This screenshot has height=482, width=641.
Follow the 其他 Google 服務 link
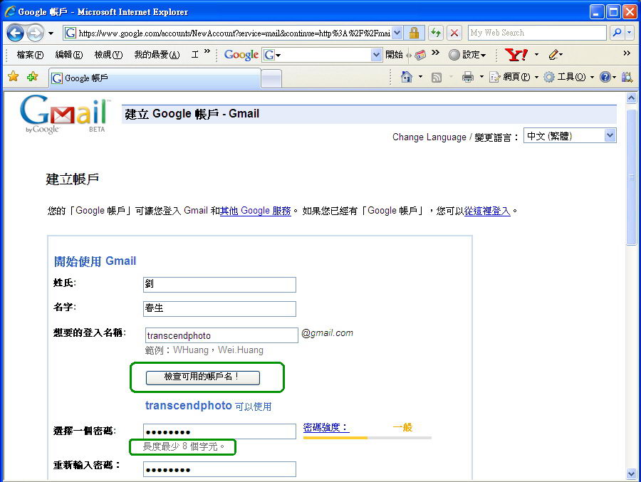click(x=256, y=211)
